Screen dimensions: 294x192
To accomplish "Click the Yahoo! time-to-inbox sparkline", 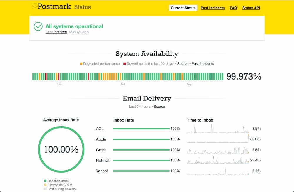I will 218,171.
